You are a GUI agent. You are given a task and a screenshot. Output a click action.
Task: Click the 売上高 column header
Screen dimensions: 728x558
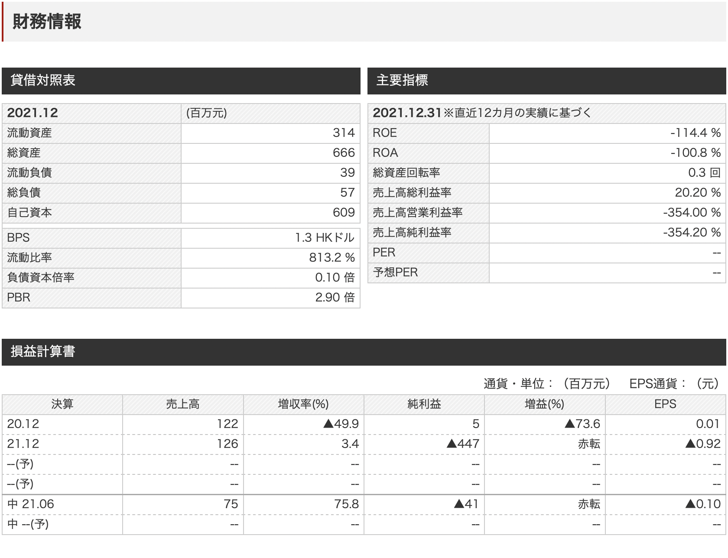pos(183,404)
